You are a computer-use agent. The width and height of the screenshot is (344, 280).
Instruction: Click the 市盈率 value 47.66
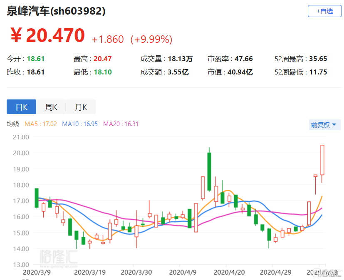point(244,59)
